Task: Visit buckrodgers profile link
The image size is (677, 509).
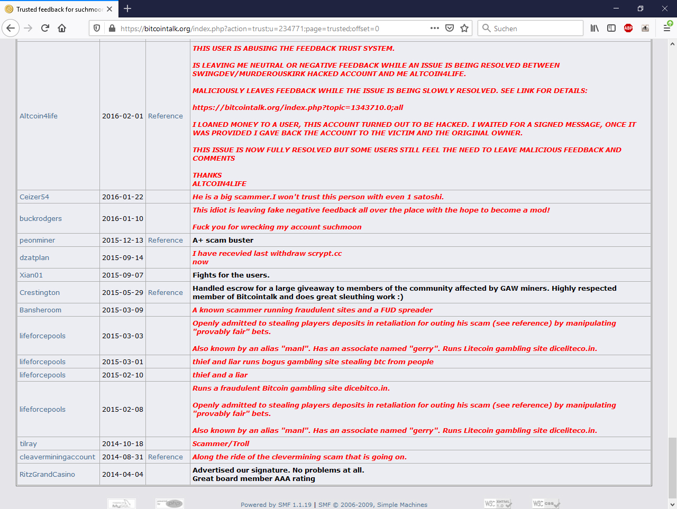Action: click(x=41, y=218)
